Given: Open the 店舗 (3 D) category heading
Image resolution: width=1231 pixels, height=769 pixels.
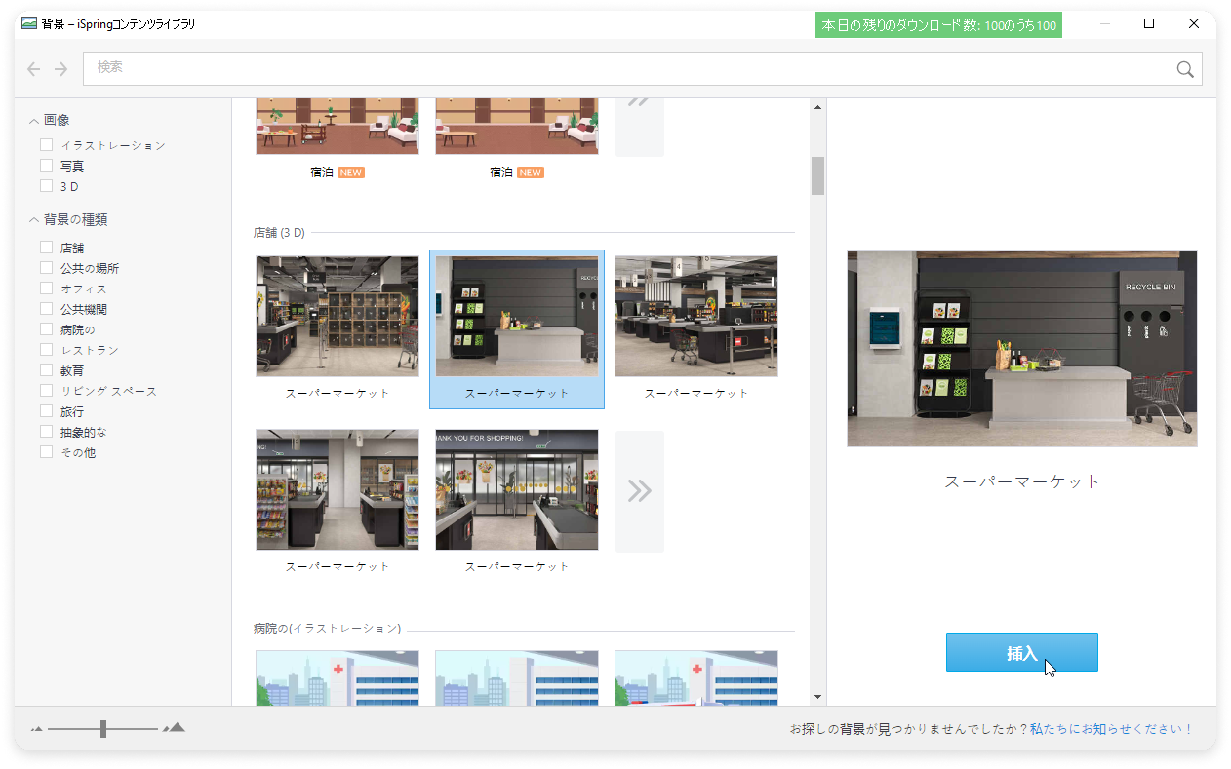Looking at the screenshot, I should (279, 232).
